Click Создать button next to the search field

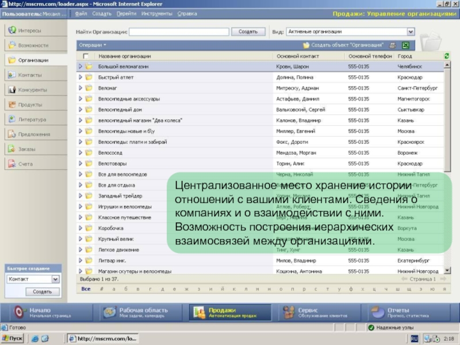coord(248,32)
